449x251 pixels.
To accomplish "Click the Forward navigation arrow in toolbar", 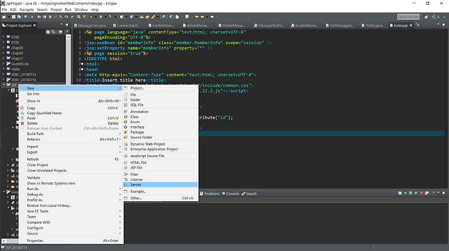I will [x=212, y=17].
